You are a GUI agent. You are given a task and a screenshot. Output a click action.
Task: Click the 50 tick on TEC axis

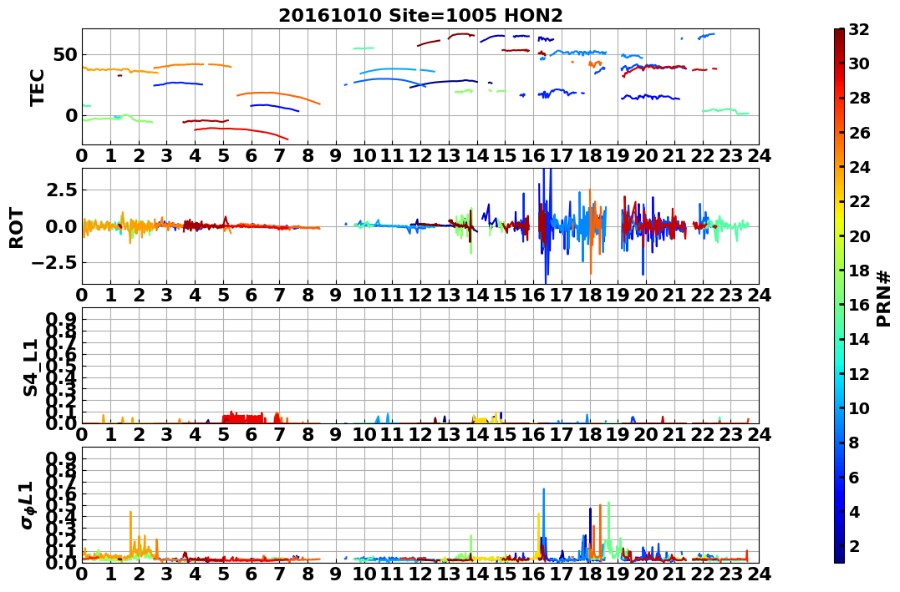pos(66,55)
